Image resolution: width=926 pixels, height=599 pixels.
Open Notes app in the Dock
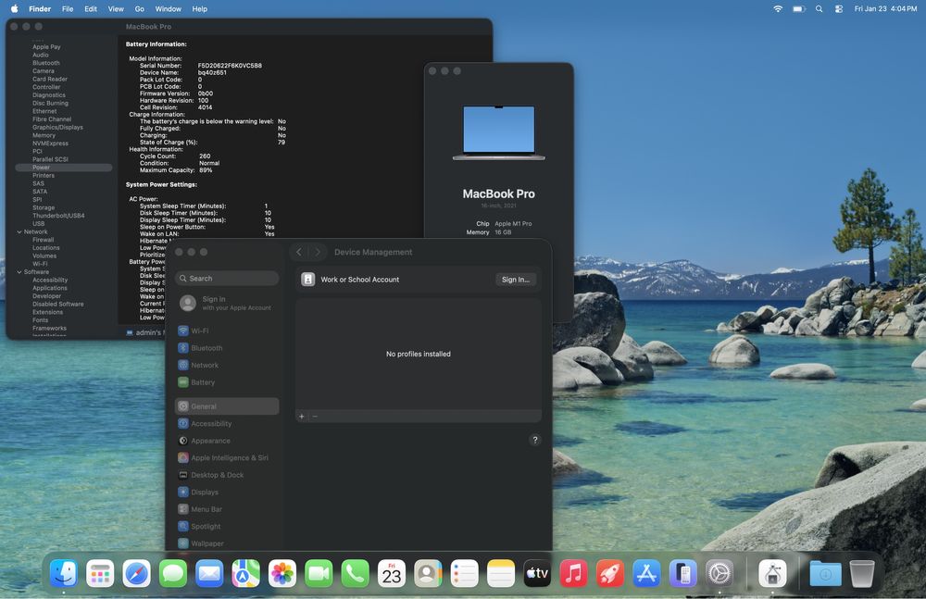click(x=501, y=573)
